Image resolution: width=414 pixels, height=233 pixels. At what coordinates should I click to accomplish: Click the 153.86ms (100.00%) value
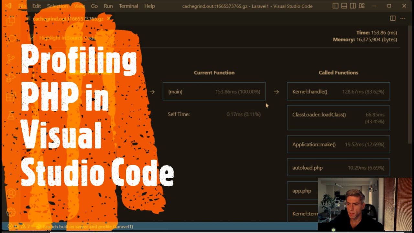(x=238, y=92)
